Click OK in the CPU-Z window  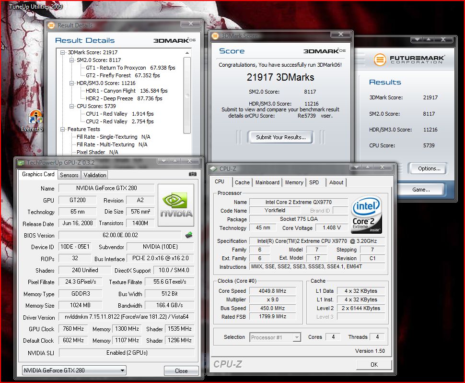pos(374,365)
